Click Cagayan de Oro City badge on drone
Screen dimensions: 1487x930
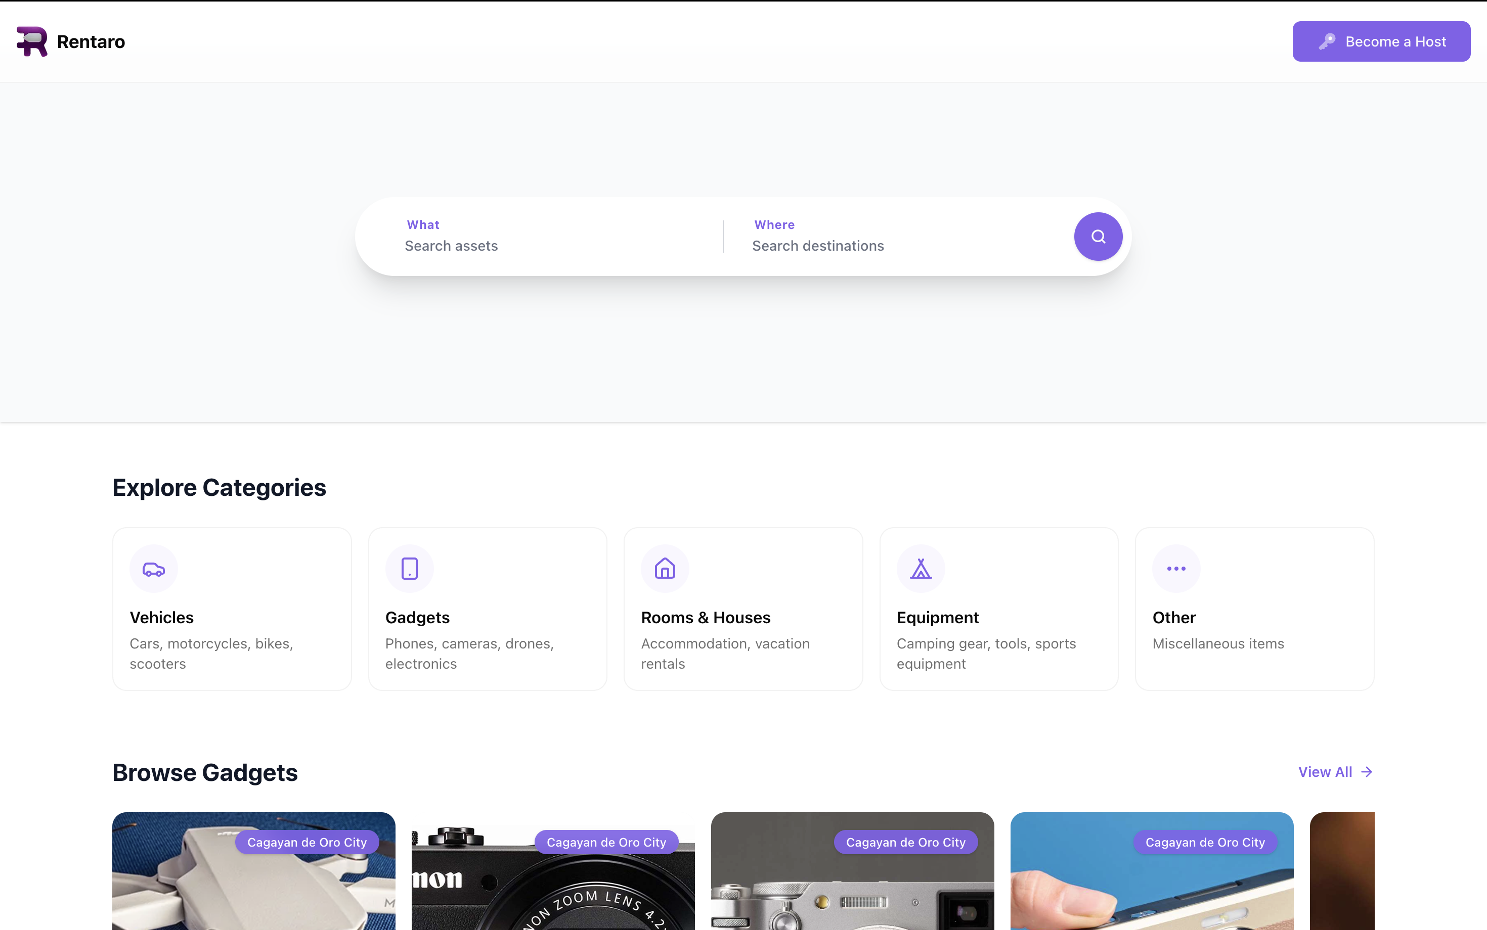click(x=307, y=842)
